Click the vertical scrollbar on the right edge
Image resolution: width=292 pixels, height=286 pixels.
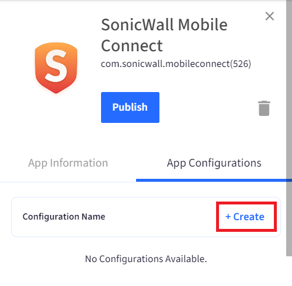tap(289, 128)
